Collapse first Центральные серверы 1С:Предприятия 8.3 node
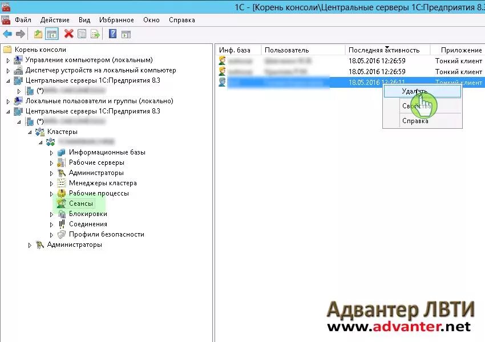Viewport: 485px width, 342px height. pyautogui.click(x=8, y=81)
